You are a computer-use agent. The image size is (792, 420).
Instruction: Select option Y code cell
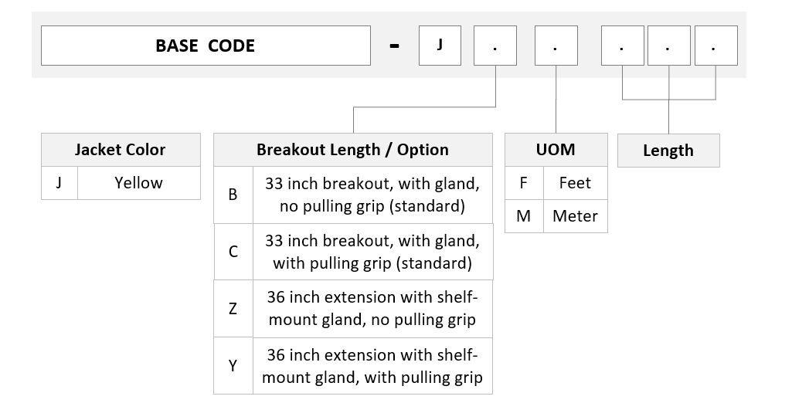tap(233, 366)
